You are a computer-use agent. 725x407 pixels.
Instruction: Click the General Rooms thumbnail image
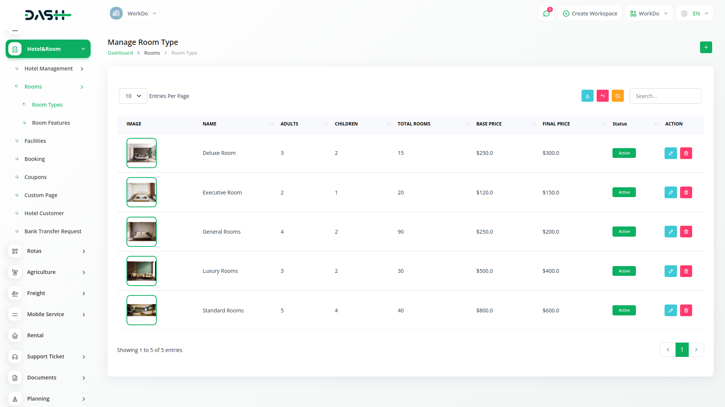(x=142, y=232)
